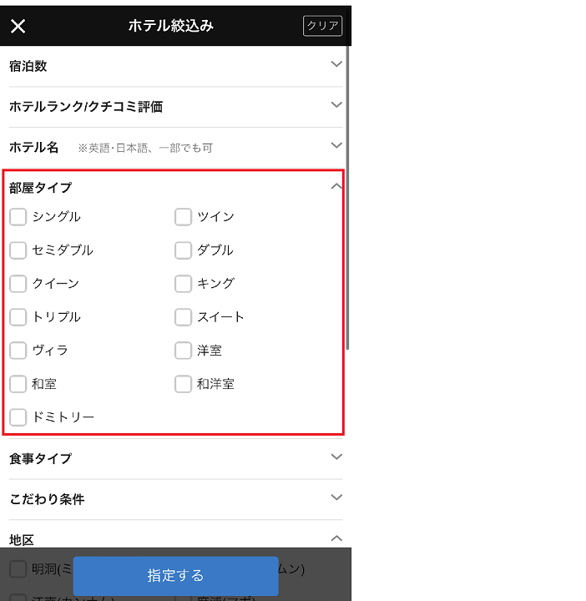Click the panel's vertical scrollbar
The image size is (586, 601).
point(347,197)
